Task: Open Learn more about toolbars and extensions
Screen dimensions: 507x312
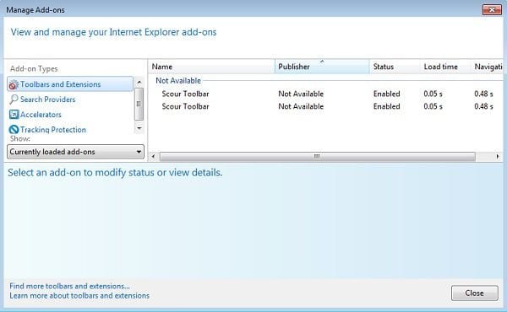Action: (79, 295)
